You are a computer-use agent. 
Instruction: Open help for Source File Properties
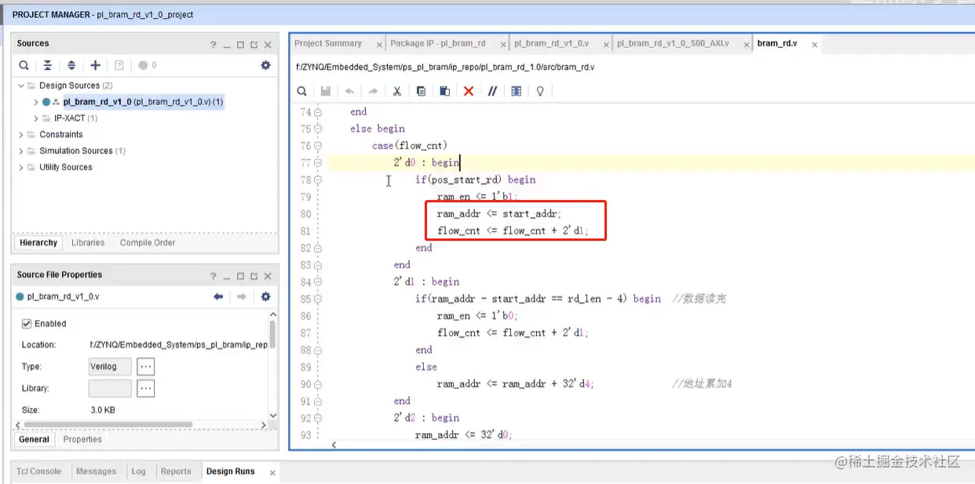click(x=213, y=276)
